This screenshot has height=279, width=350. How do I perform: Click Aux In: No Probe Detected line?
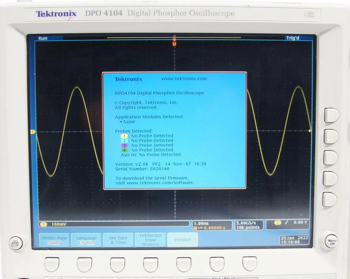[150, 155]
